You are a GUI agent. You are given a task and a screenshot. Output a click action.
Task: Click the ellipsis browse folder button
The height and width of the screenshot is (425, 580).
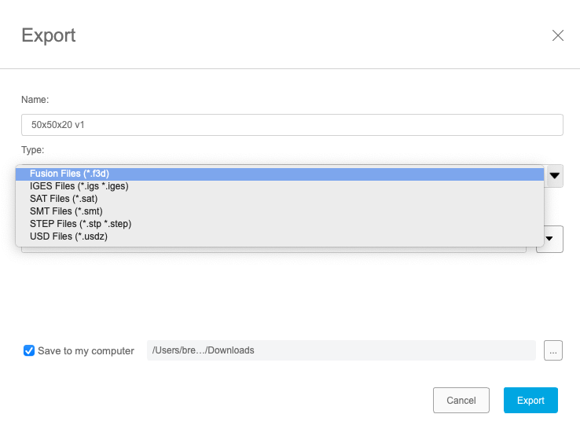click(x=553, y=350)
